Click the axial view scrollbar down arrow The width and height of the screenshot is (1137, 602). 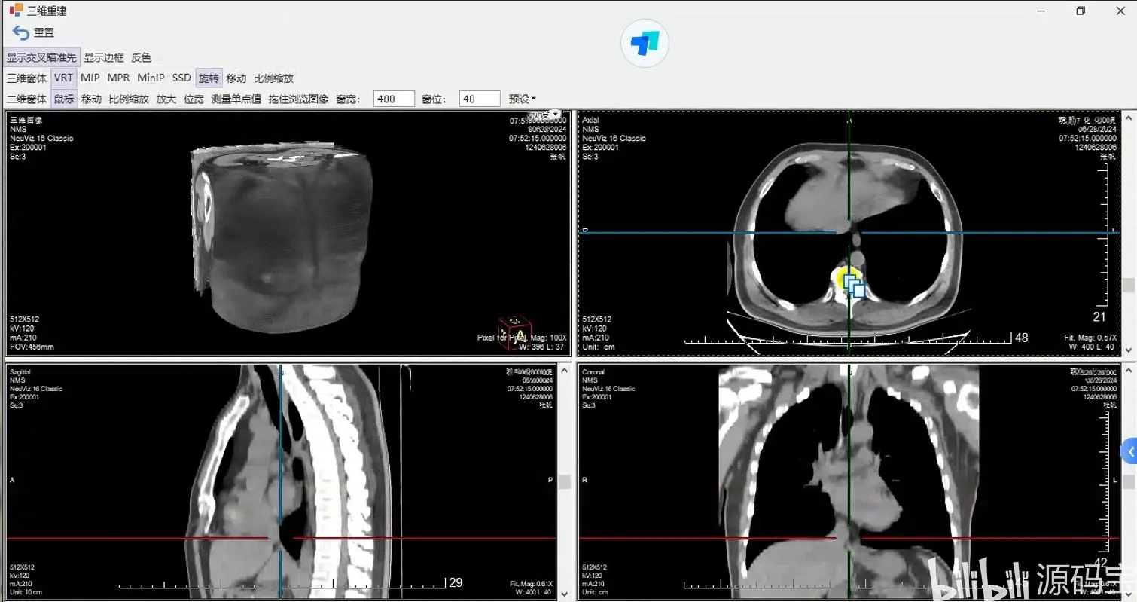[x=1128, y=350]
